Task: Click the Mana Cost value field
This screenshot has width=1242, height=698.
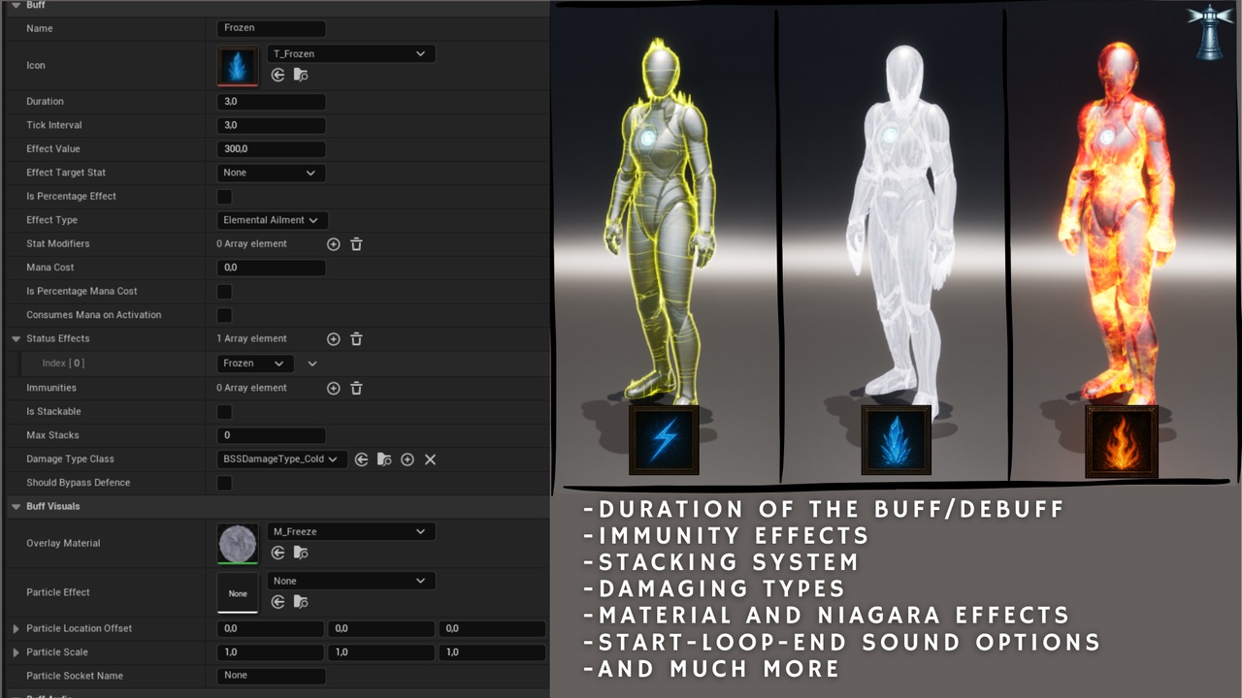Action: point(271,268)
